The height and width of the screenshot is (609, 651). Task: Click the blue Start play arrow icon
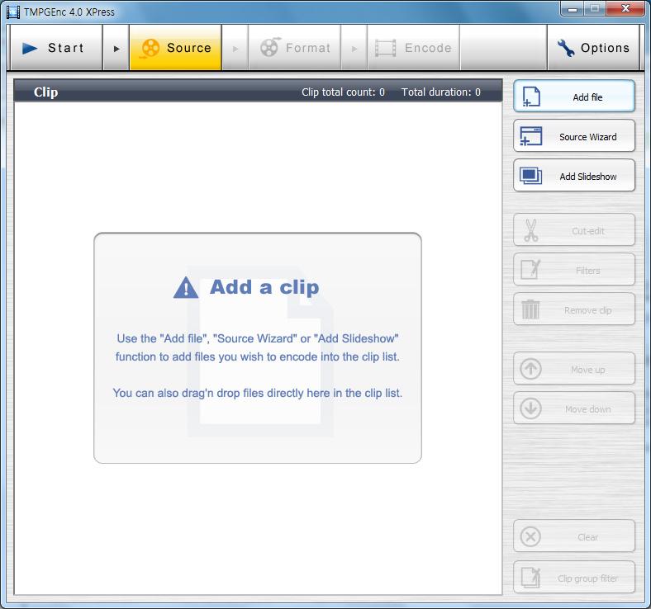(x=30, y=48)
